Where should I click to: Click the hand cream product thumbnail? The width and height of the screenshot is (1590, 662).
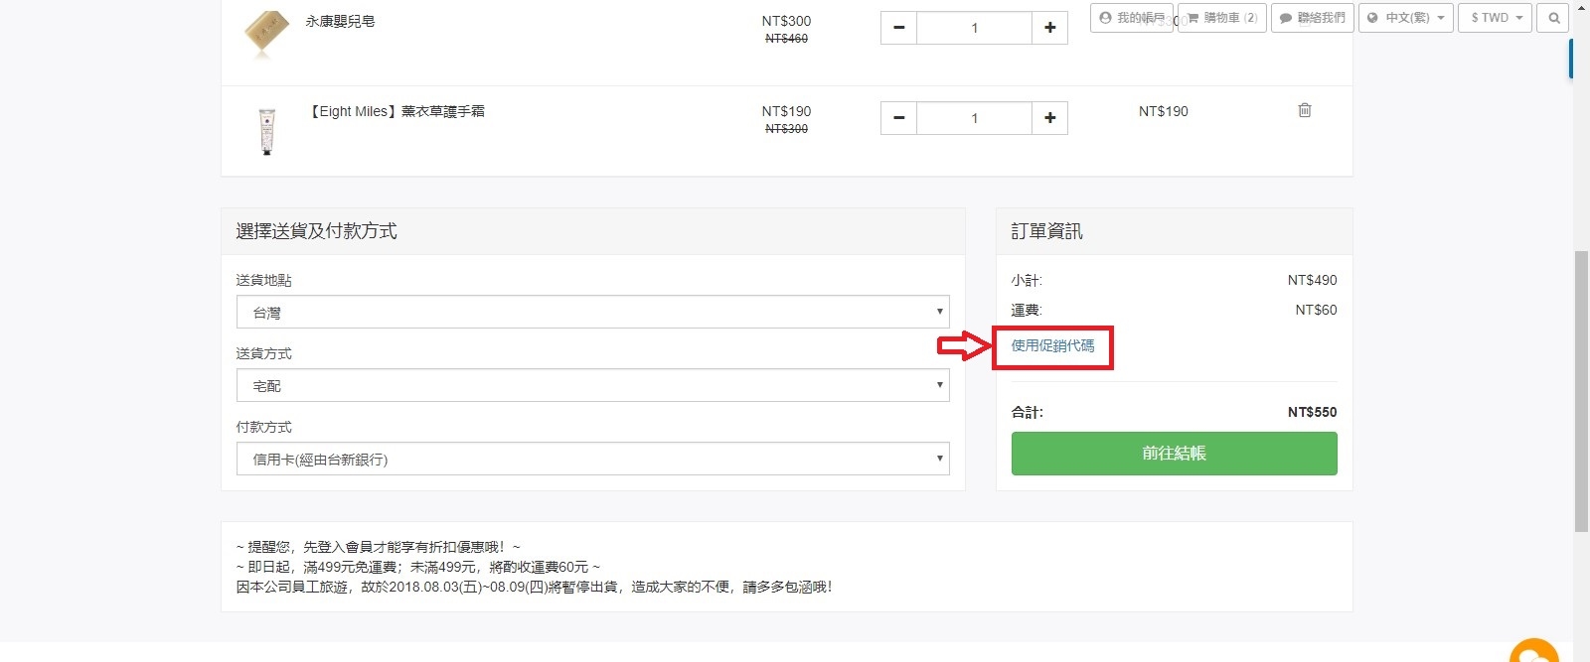[266, 131]
